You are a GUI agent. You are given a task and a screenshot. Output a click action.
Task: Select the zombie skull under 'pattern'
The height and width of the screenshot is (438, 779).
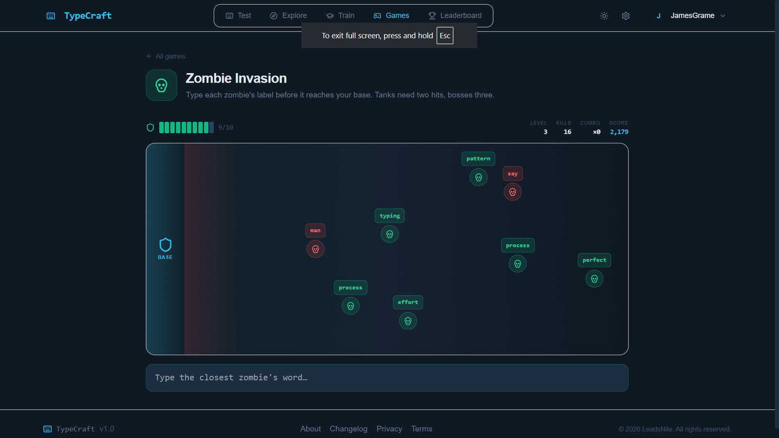click(479, 177)
